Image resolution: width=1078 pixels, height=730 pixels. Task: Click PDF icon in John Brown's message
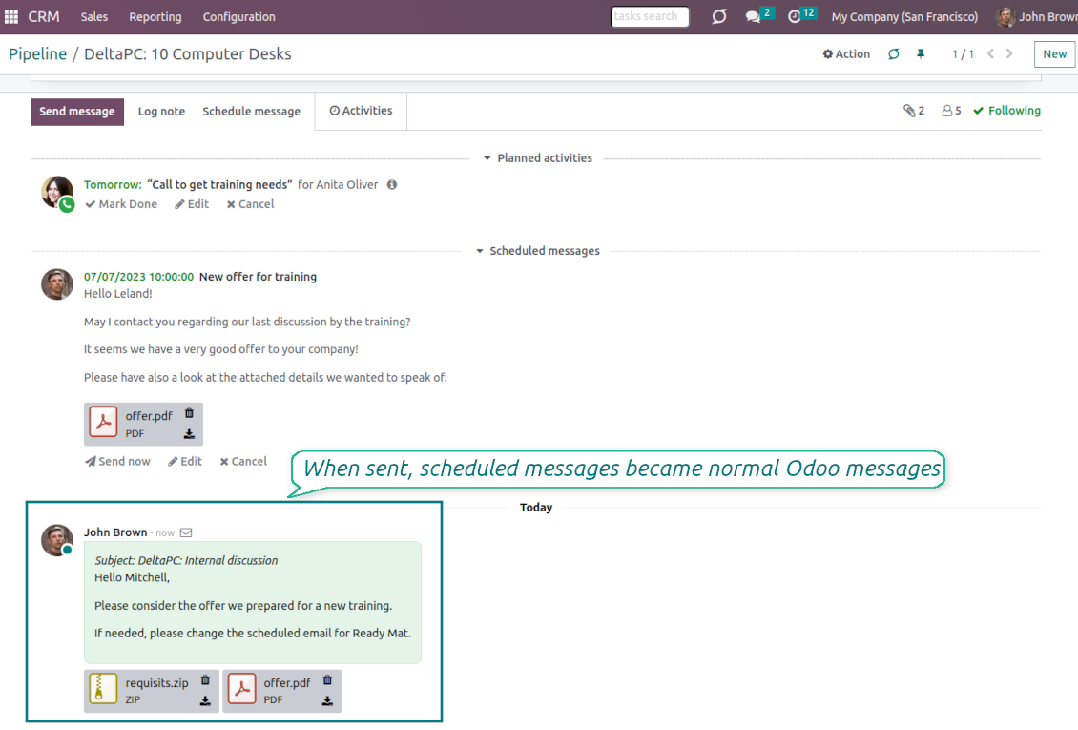242,689
